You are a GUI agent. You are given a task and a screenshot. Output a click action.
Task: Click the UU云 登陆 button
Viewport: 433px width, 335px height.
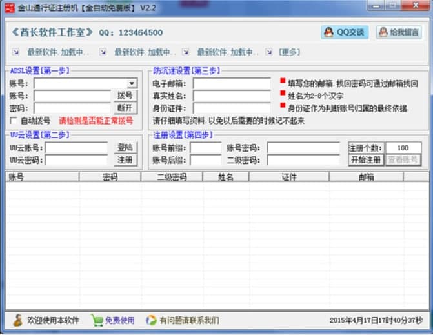click(x=125, y=147)
